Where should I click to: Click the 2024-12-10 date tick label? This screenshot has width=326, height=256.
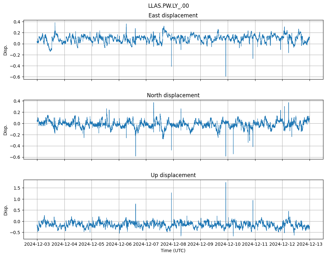coord(228,244)
